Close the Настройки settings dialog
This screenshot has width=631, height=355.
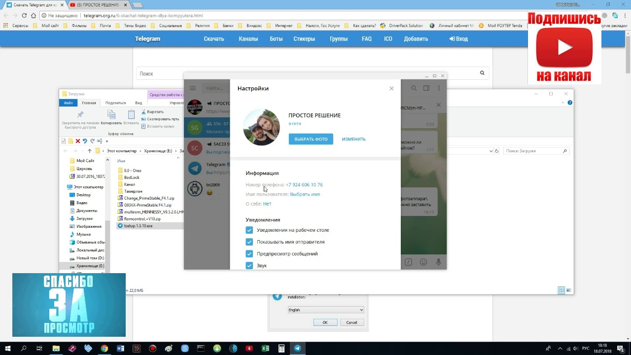391,88
